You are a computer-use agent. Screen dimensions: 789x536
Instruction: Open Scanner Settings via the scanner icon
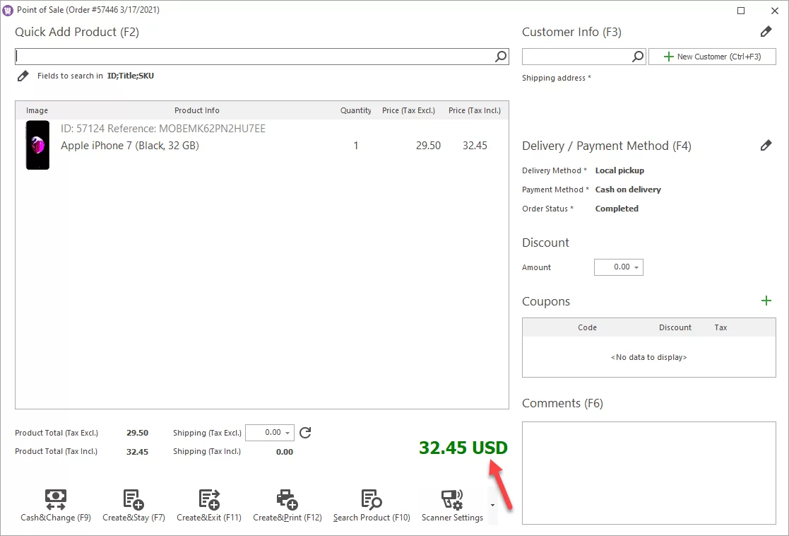[452, 499]
